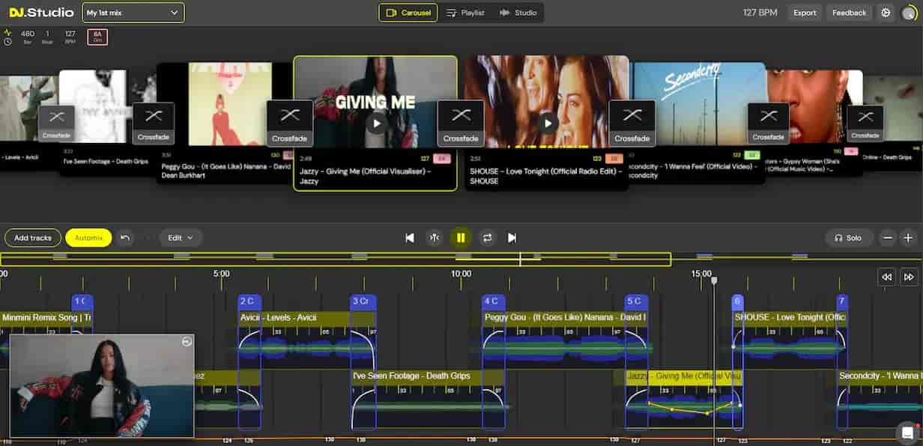This screenshot has width=923, height=446.
Task: Open the Edit dropdown menu
Action: pos(180,237)
